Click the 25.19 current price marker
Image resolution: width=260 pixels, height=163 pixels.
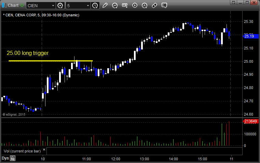251,36
